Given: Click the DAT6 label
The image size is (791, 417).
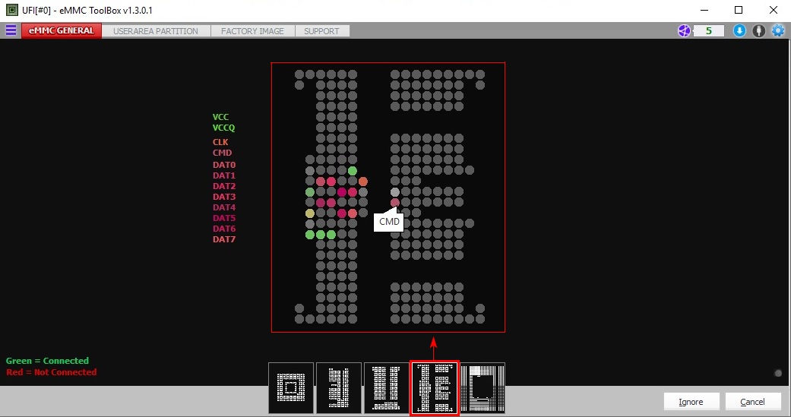Looking at the screenshot, I should pyautogui.click(x=224, y=229).
